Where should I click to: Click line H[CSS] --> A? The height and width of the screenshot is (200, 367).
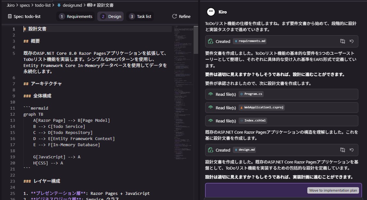(x=48, y=163)
